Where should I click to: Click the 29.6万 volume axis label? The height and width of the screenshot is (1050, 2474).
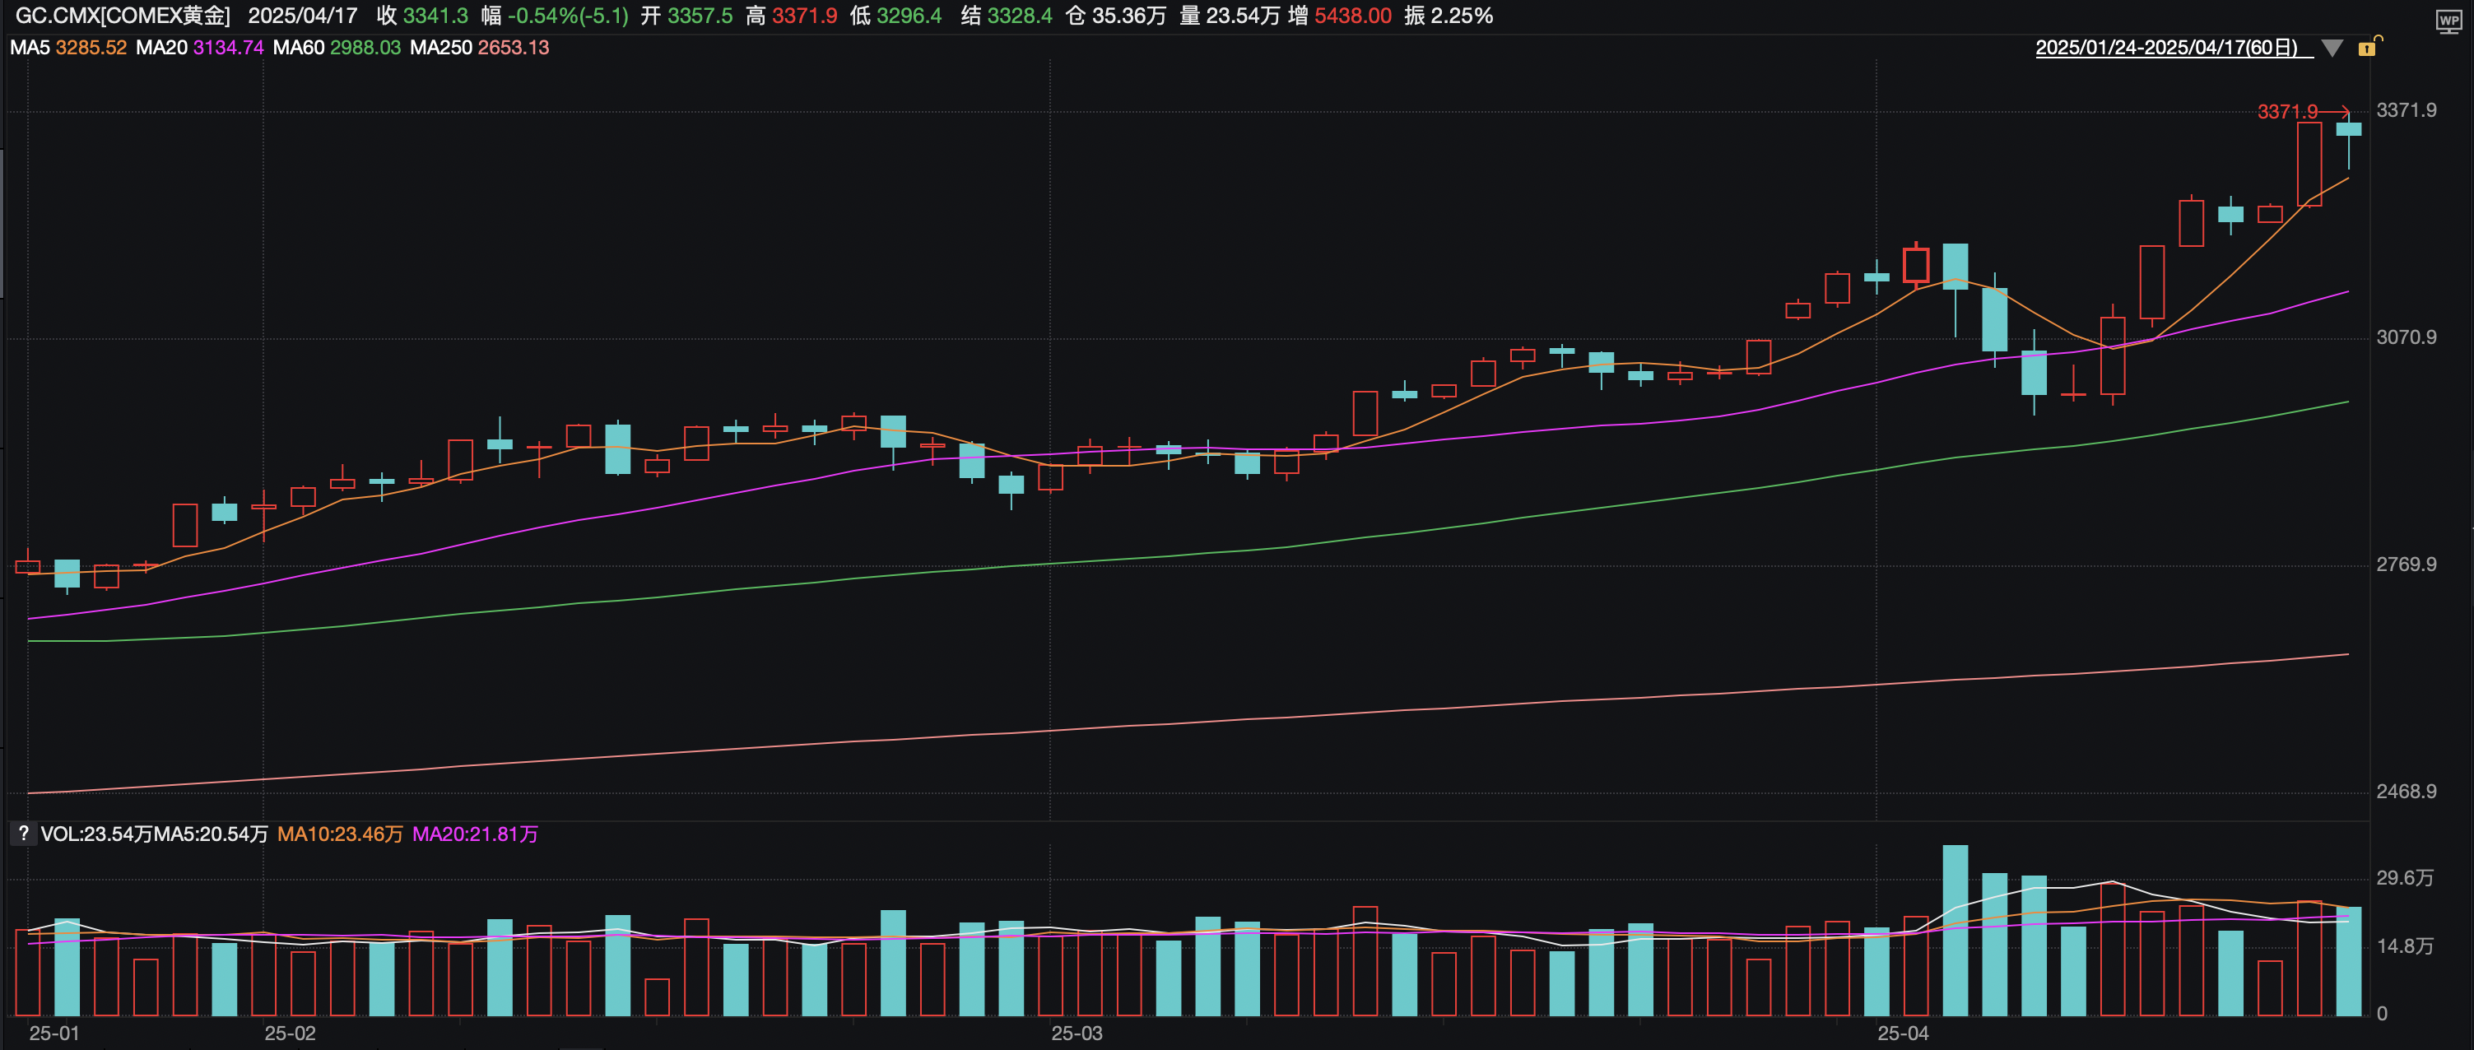point(2404,878)
